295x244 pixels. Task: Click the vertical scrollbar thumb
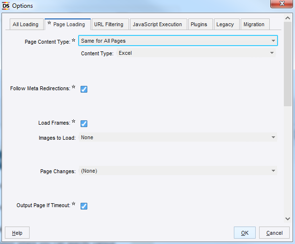288,64
